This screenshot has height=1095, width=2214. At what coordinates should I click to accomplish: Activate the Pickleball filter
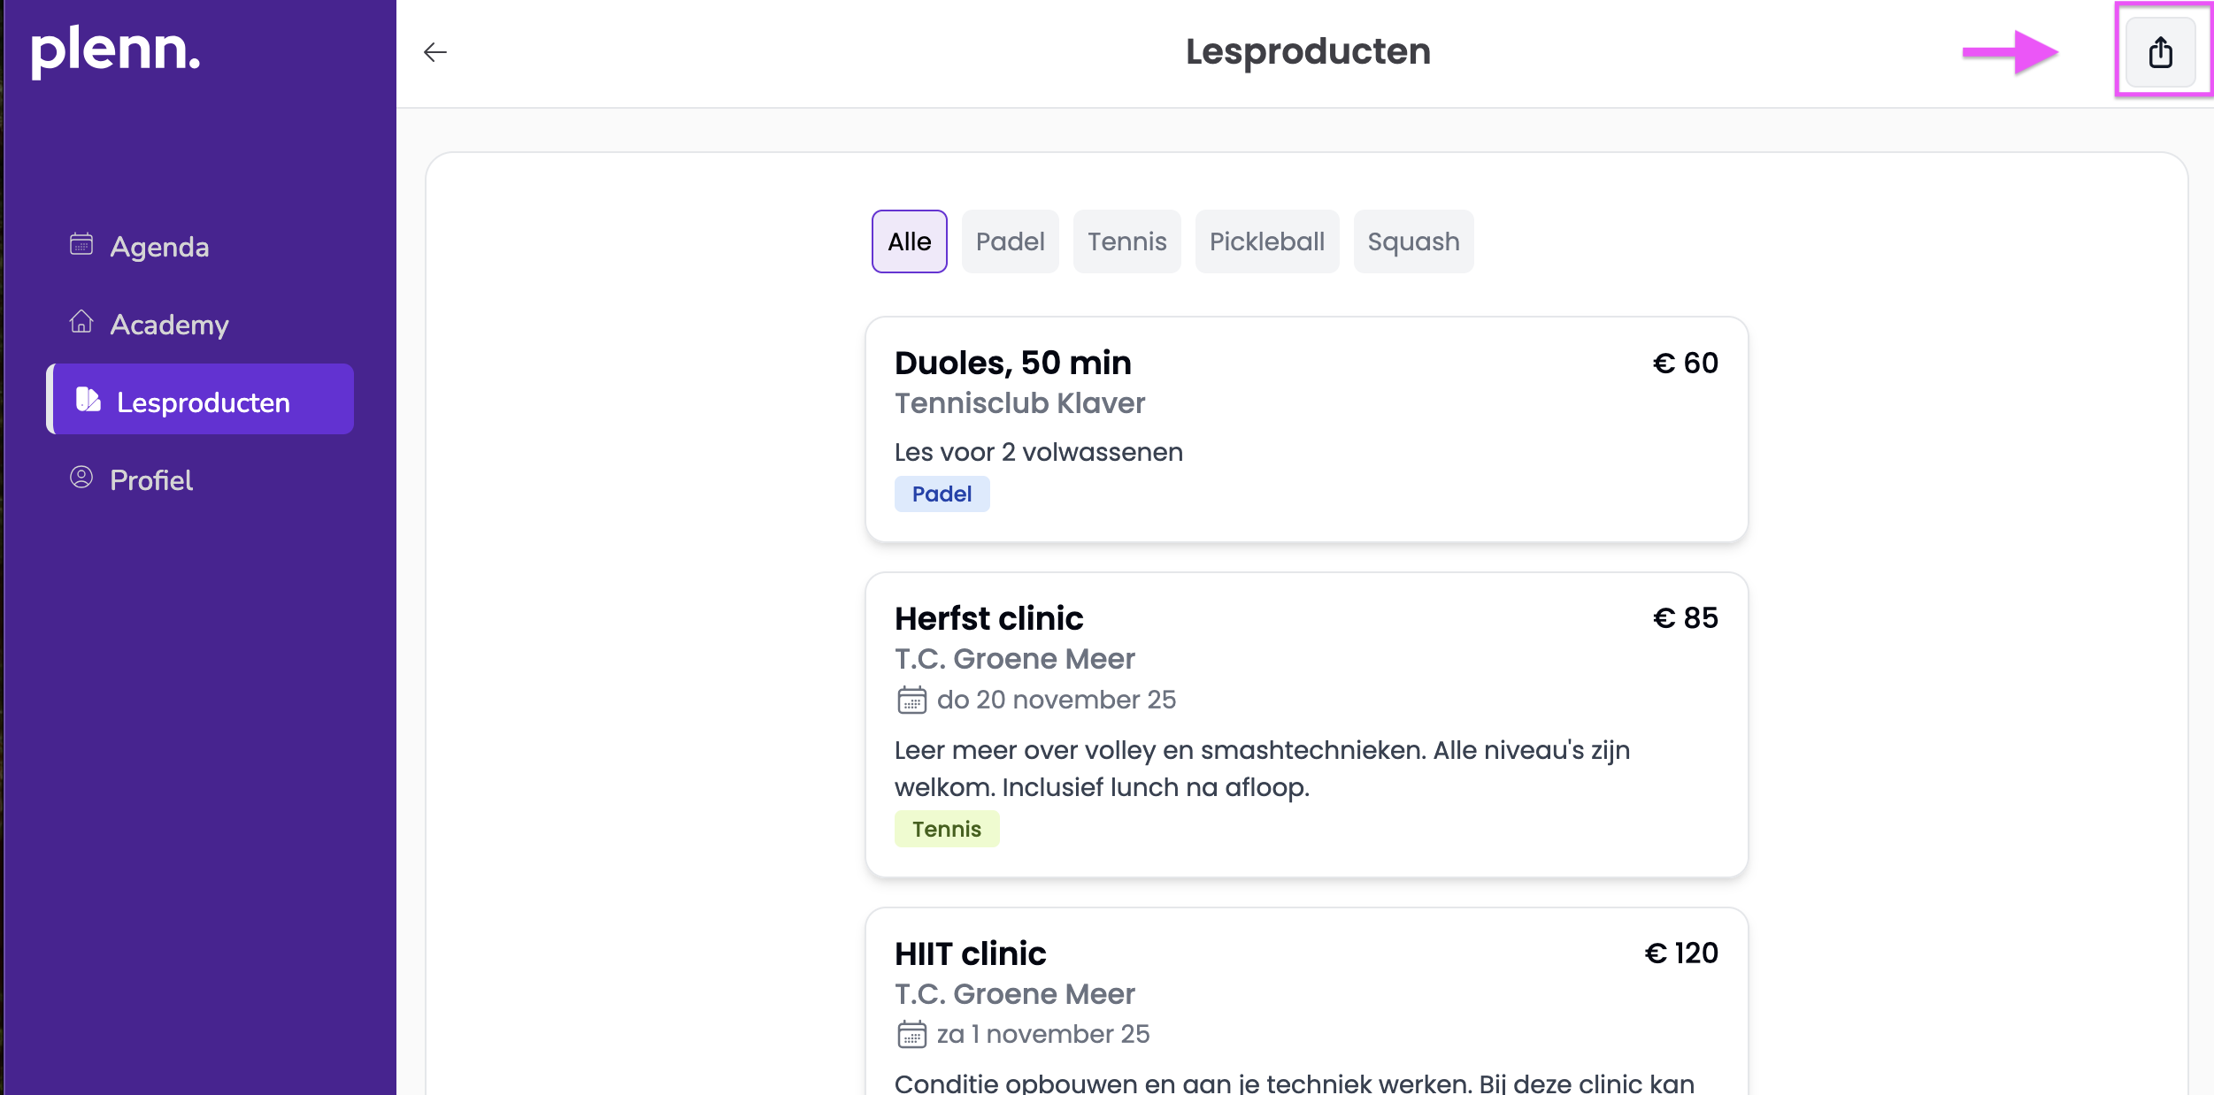pyautogui.click(x=1267, y=241)
